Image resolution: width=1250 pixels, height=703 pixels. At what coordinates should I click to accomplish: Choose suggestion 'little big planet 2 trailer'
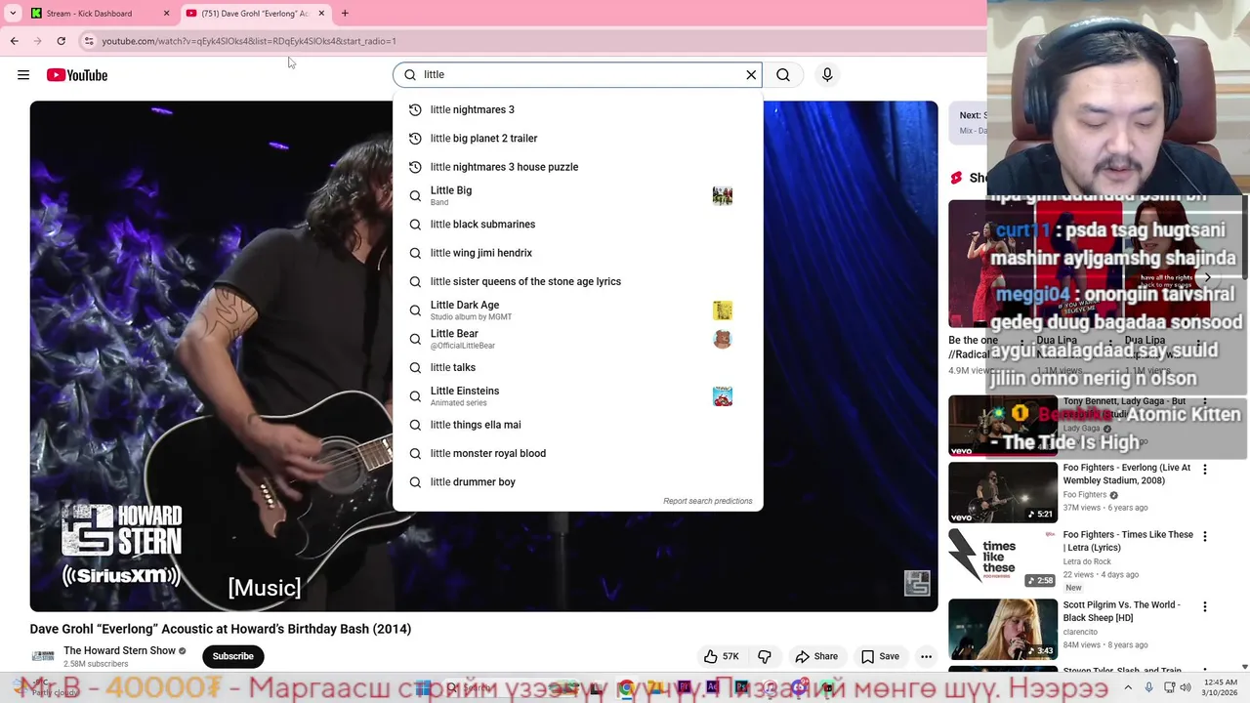[x=577, y=139]
